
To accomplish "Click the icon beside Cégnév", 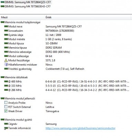I will click(x=6, y=124).
